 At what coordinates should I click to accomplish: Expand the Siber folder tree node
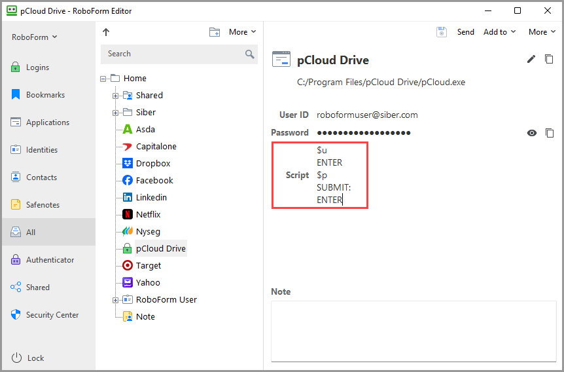click(116, 113)
